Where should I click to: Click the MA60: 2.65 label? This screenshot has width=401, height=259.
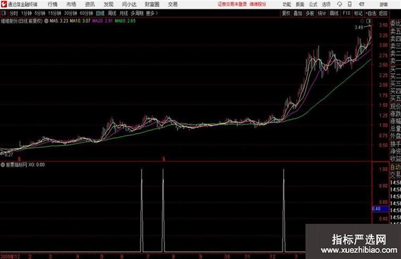tap(125, 21)
